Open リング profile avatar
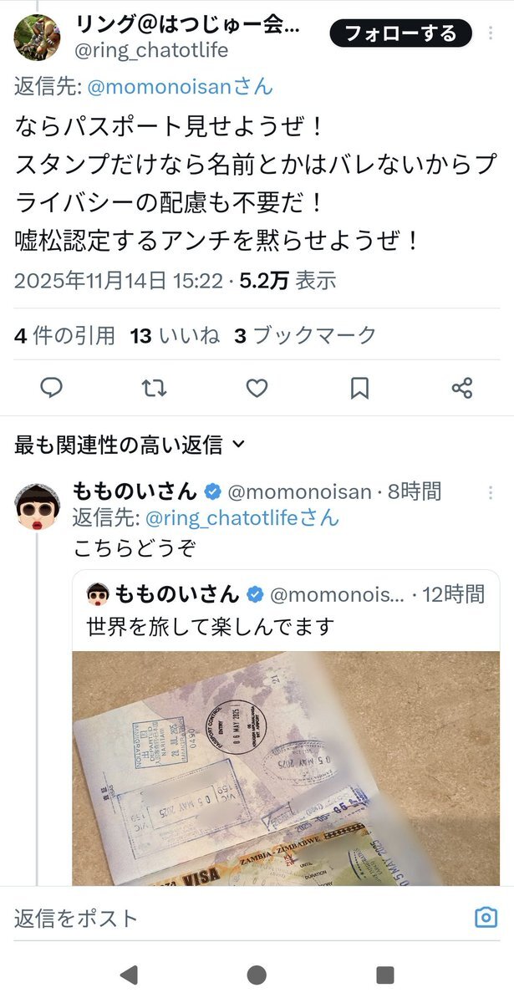Image resolution: width=514 pixels, height=1003 pixels. pos(38,38)
